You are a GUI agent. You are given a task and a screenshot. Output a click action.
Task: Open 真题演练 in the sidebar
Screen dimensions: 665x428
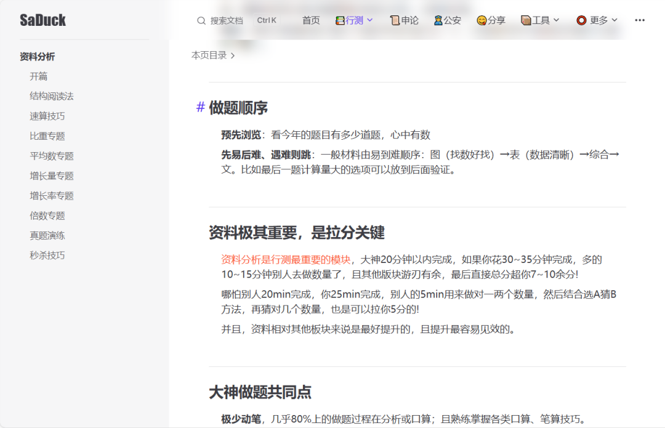click(47, 236)
